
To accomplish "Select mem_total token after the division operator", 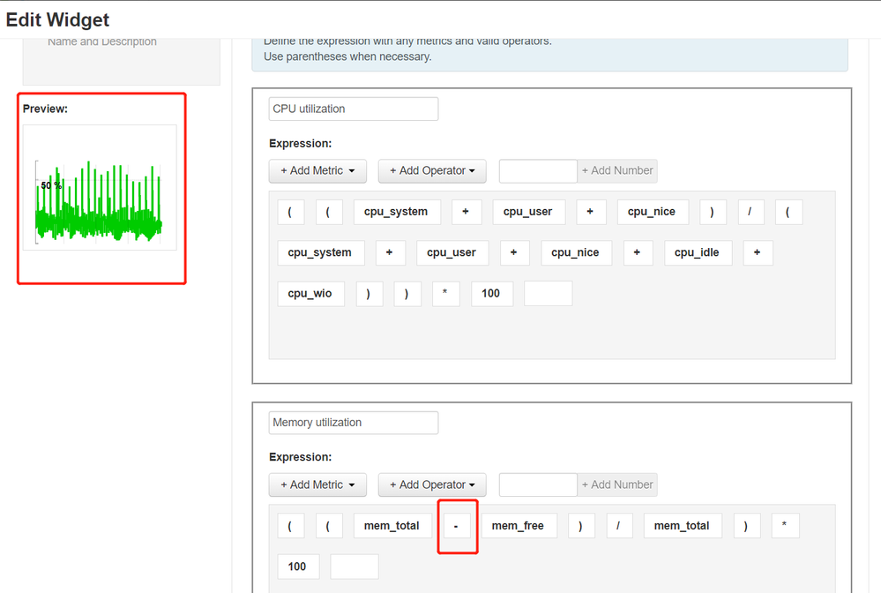I will [683, 526].
